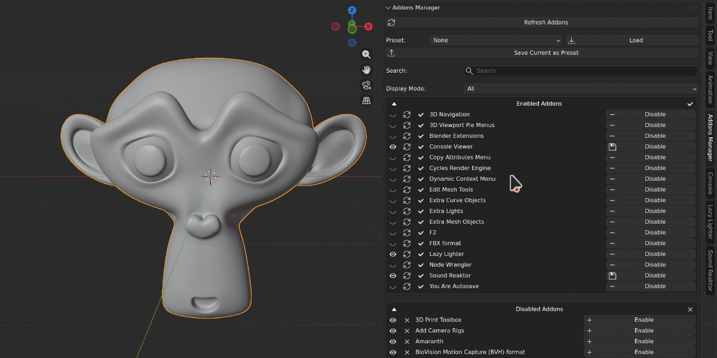Click the load preset download icon
717x358 pixels.
click(571, 40)
